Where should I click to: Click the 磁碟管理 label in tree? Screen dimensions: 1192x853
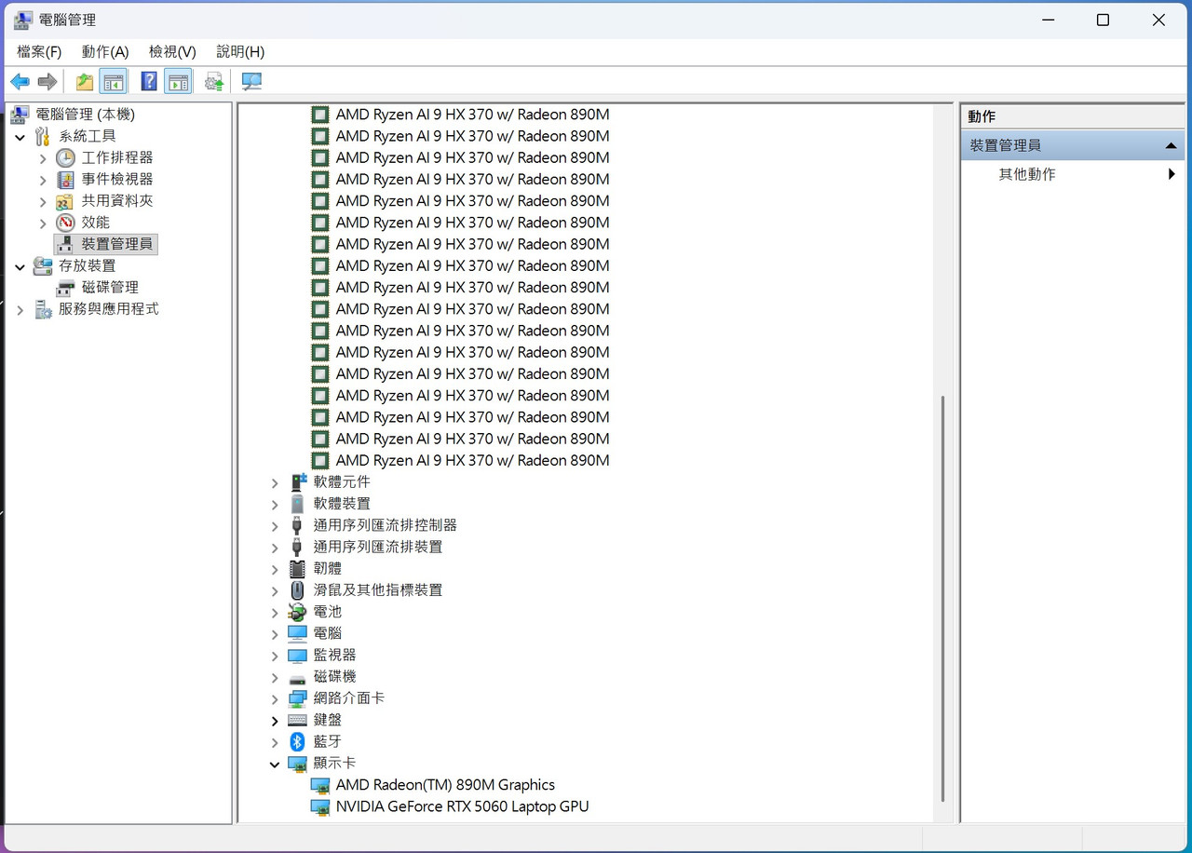point(110,288)
